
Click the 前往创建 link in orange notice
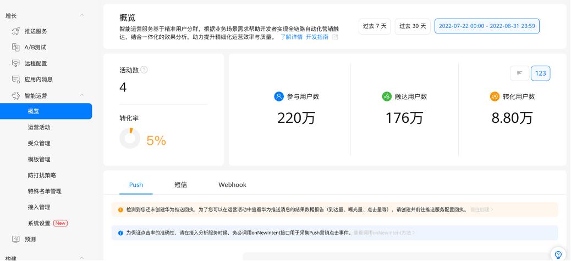(482, 210)
